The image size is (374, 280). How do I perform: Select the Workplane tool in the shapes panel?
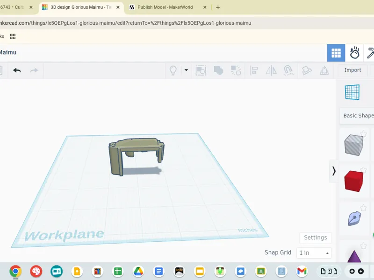tap(352, 92)
